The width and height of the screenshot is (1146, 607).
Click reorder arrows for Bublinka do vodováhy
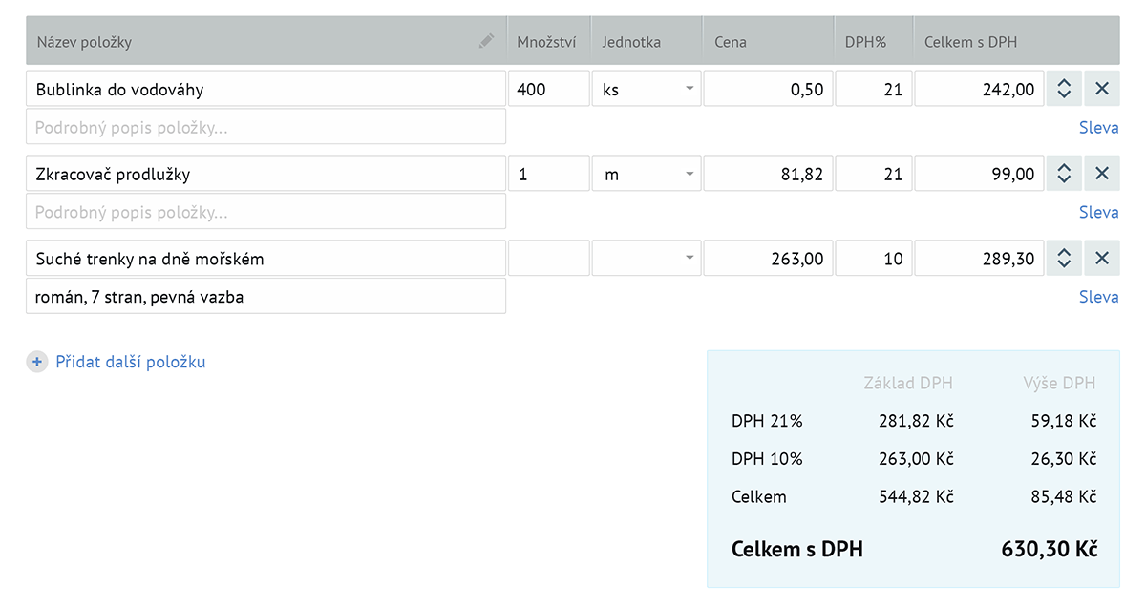pyautogui.click(x=1064, y=89)
